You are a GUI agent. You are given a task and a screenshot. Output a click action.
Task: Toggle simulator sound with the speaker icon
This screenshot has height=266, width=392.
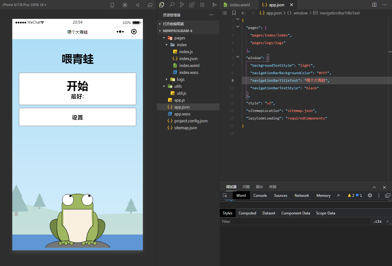point(137,5)
